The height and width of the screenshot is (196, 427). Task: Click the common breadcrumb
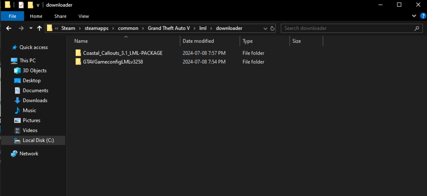[128, 28]
